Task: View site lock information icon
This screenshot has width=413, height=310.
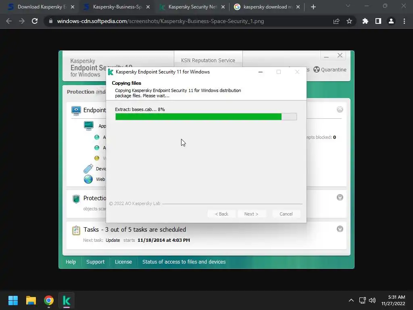Action: pos(50,21)
